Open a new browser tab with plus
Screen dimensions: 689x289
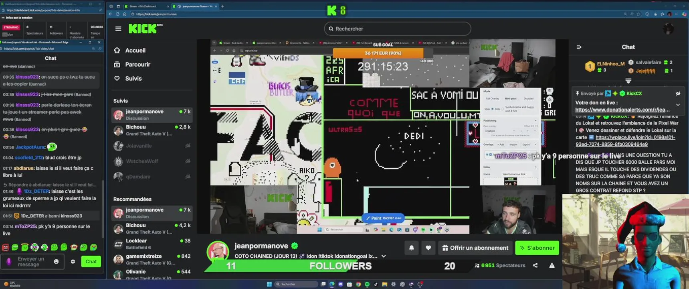pyautogui.click(x=223, y=6)
